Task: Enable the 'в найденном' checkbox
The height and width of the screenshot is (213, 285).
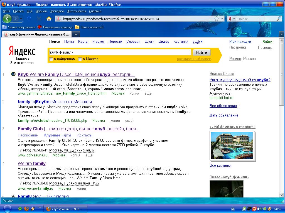Action: (51, 59)
